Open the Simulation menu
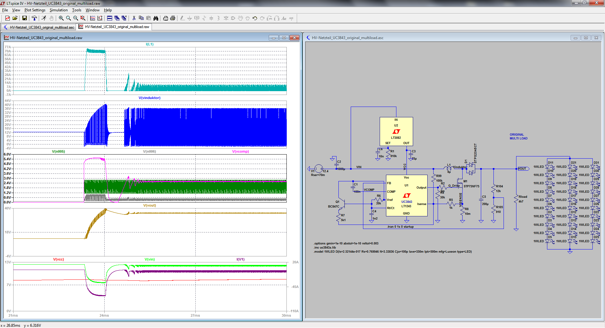This screenshot has height=328, width=605. click(x=59, y=10)
